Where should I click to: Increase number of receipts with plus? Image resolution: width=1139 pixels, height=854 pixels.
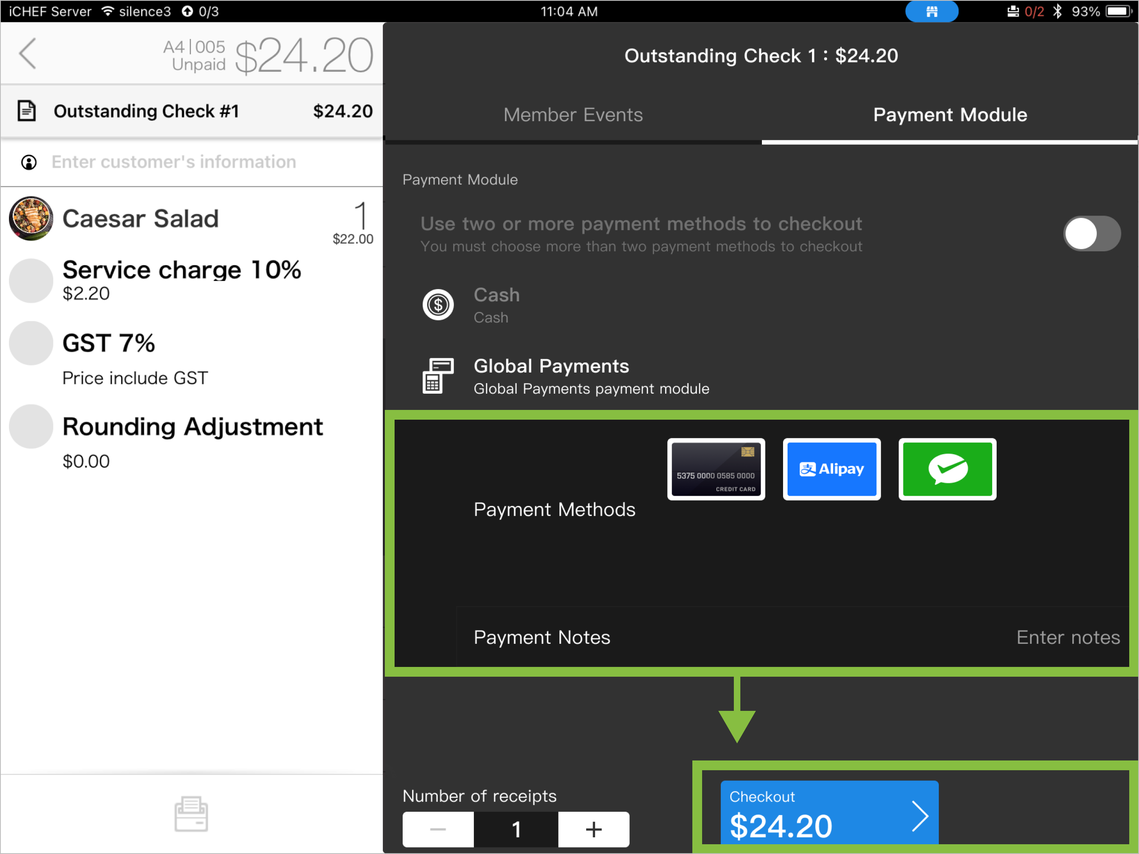pyautogui.click(x=593, y=829)
